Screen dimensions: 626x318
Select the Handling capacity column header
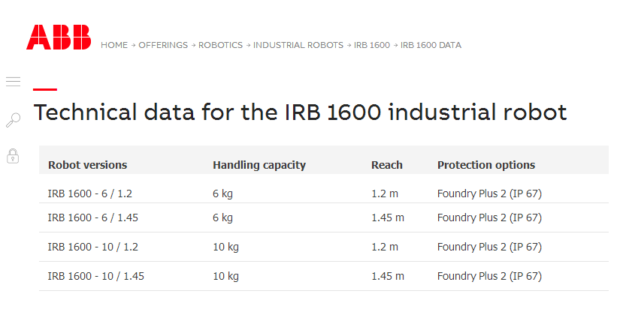[259, 165]
